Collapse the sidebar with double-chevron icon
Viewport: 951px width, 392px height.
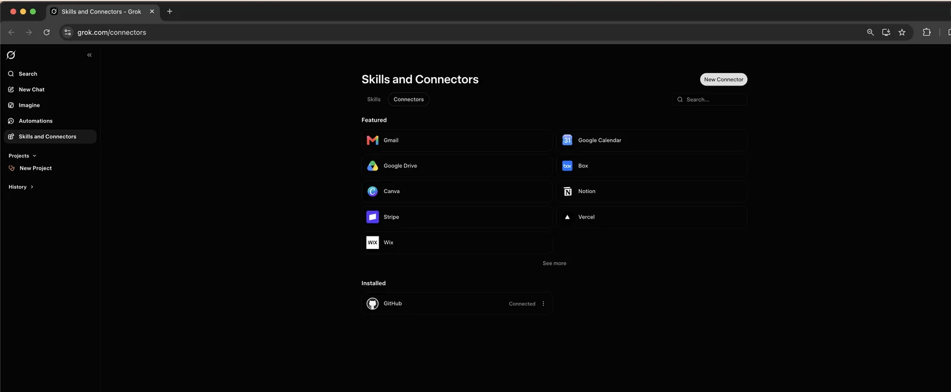[89, 55]
